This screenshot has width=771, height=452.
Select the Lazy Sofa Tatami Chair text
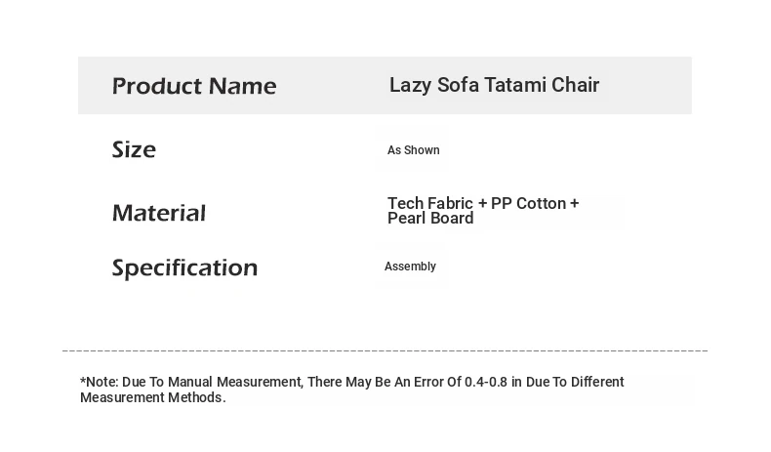coord(494,85)
